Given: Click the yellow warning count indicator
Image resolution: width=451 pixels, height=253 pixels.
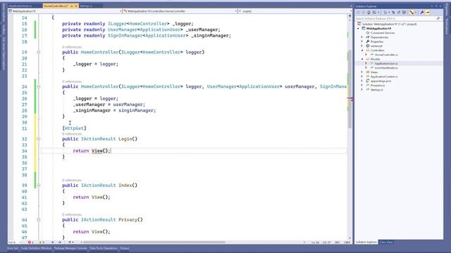Looking at the screenshot, I should point(42,242).
